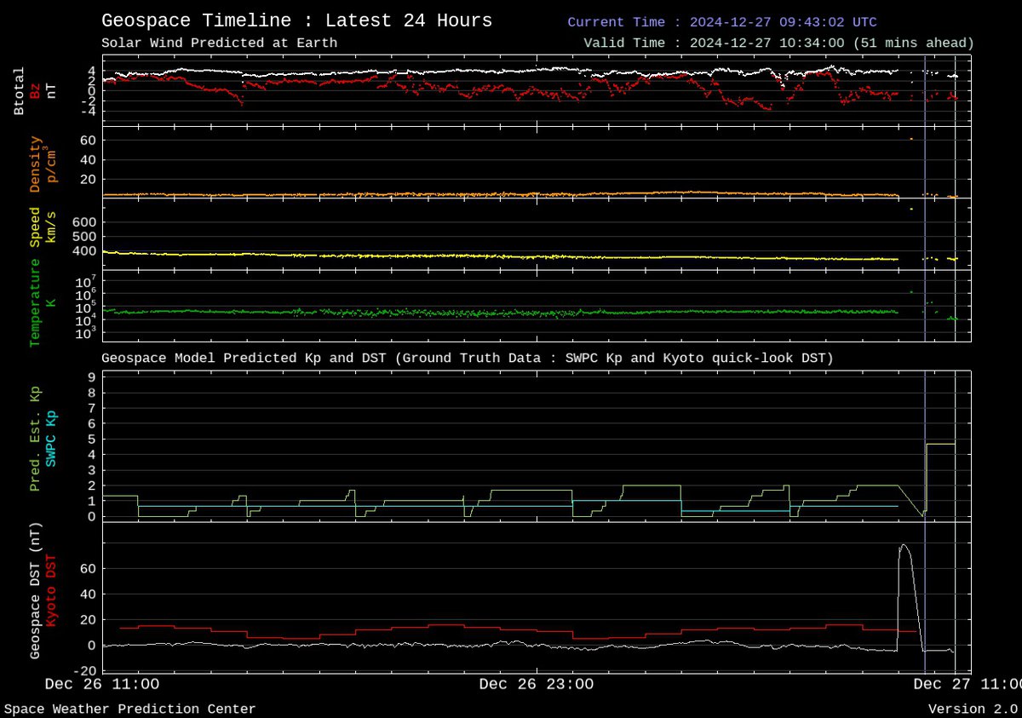Click the Valid Time 51 mins ahead text
1022x718 pixels.
[778, 43]
